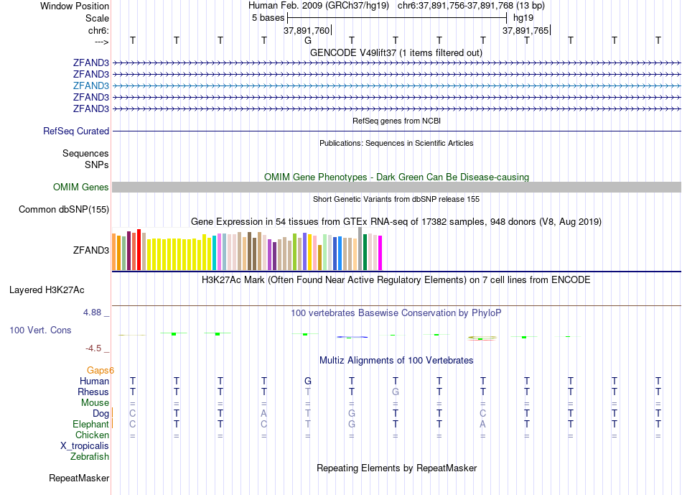Click the Scale label
The image size is (682, 495).
click(97, 18)
